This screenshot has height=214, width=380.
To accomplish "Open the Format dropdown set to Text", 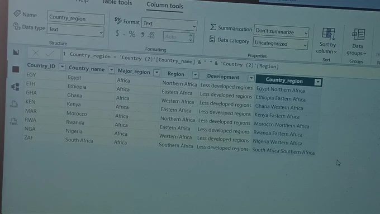I will [x=169, y=24].
